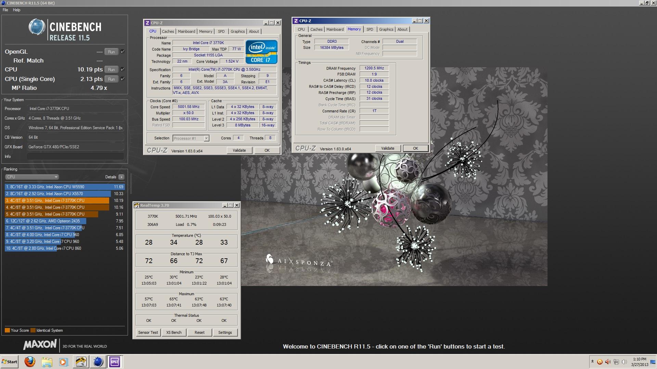Viewport: 657px width, 369px height.
Task: Select ranking row 8 Core i7 960 at 4.00 GHz
Action: 65,235
